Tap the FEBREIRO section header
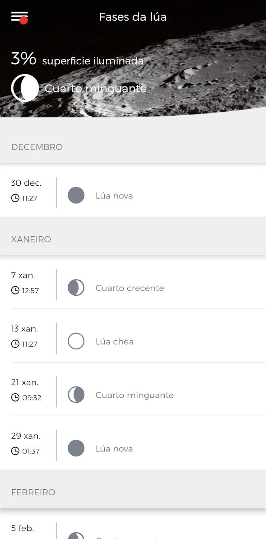 tap(33, 492)
